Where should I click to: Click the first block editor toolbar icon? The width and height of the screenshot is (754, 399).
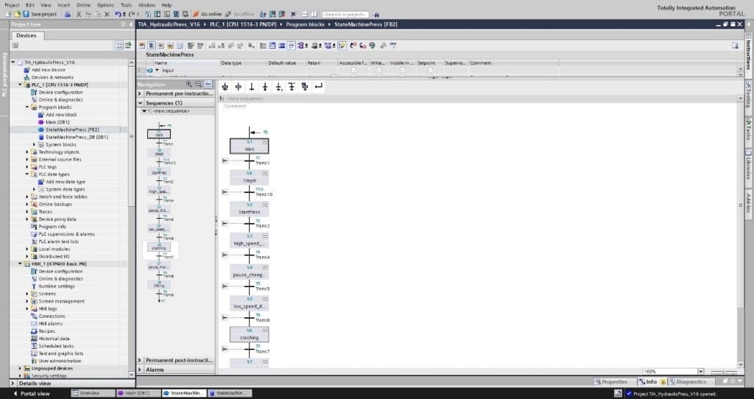tap(142, 46)
